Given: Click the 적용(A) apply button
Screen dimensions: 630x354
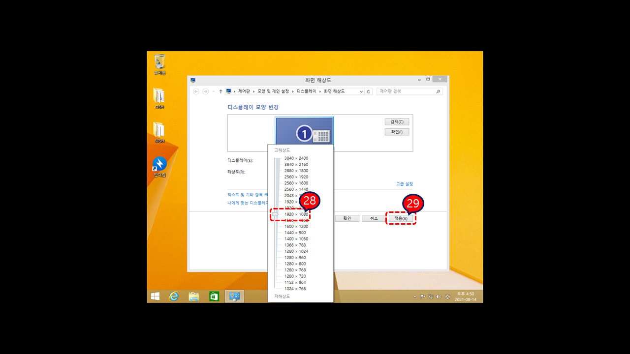Looking at the screenshot, I should pos(401,218).
